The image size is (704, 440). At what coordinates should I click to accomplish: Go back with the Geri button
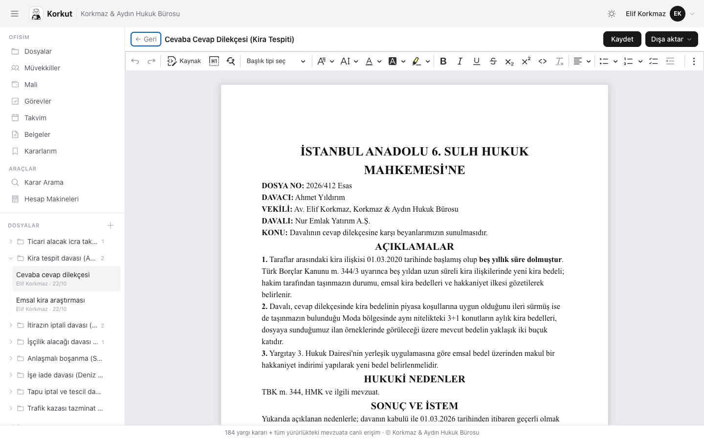(146, 39)
